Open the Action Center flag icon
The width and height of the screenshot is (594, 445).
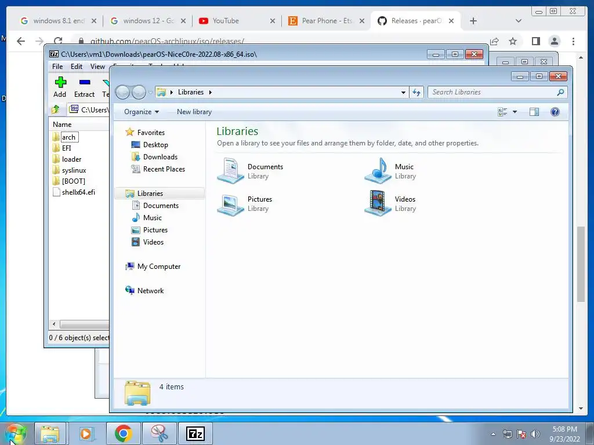pyautogui.click(x=521, y=434)
